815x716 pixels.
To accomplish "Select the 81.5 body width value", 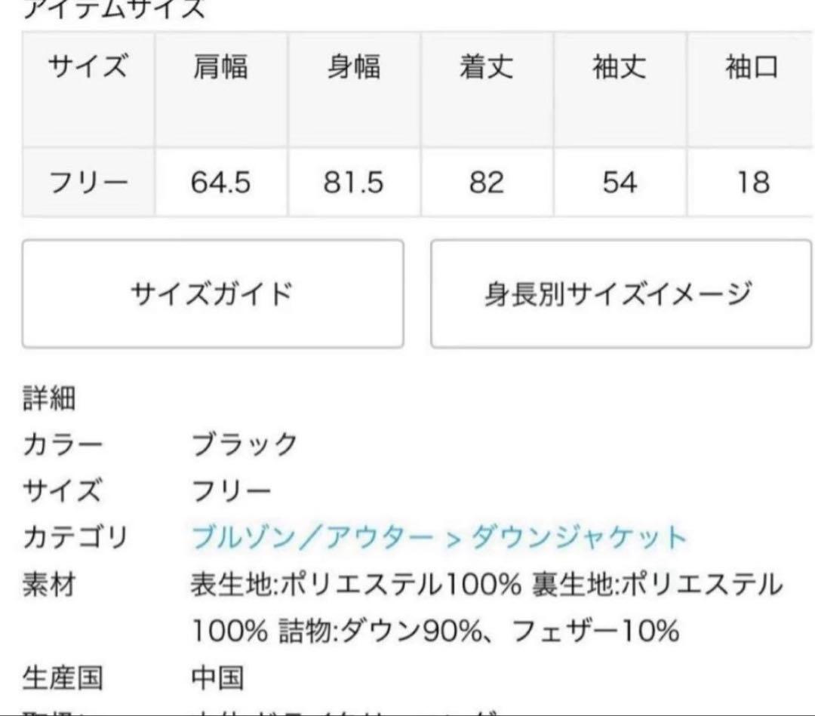I will 353,183.
